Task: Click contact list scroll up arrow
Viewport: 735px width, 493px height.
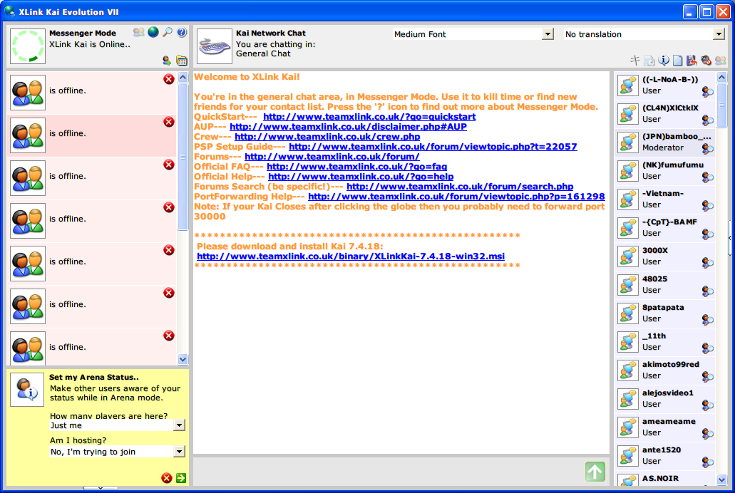Action: pos(183,78)
